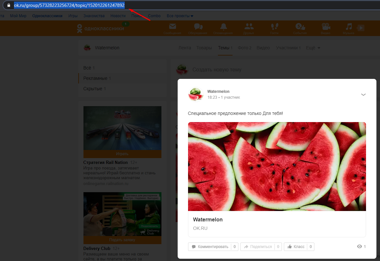Select the Рекламные topics filter
The height and width of the screenshot is (261, 380).
click(x=122, y=78)
